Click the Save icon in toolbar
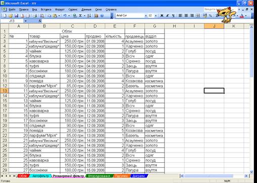This screenshot has height=183, width=257. pyautogui.click(x=16, y=16)
